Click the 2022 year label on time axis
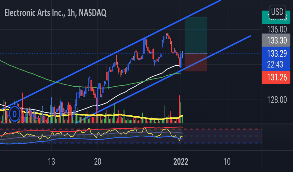This screenshot has height=172, width=293. [181, 162]
